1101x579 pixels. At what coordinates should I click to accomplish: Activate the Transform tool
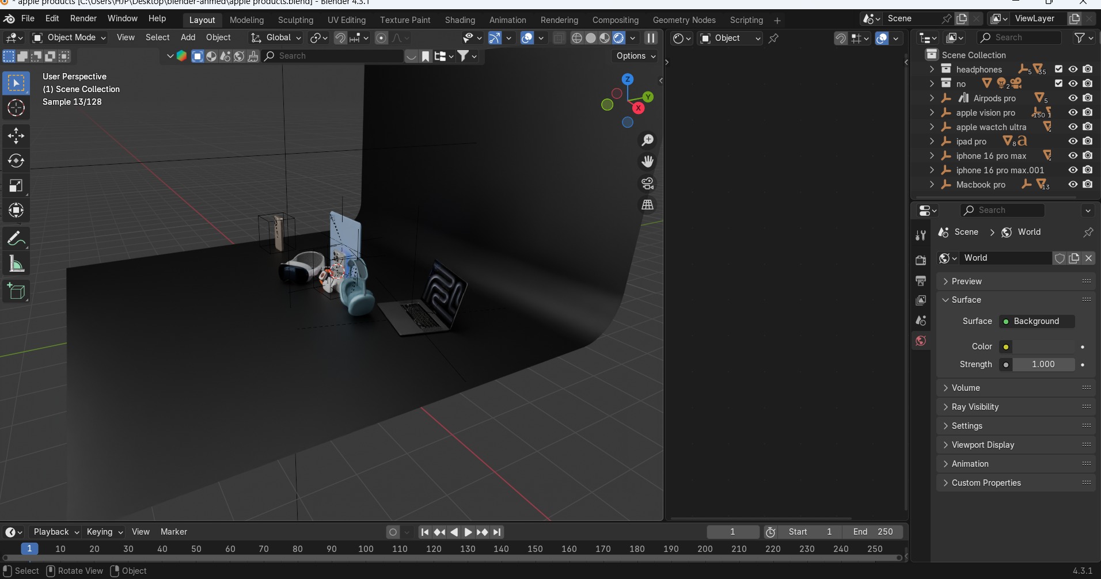(16, 210)
